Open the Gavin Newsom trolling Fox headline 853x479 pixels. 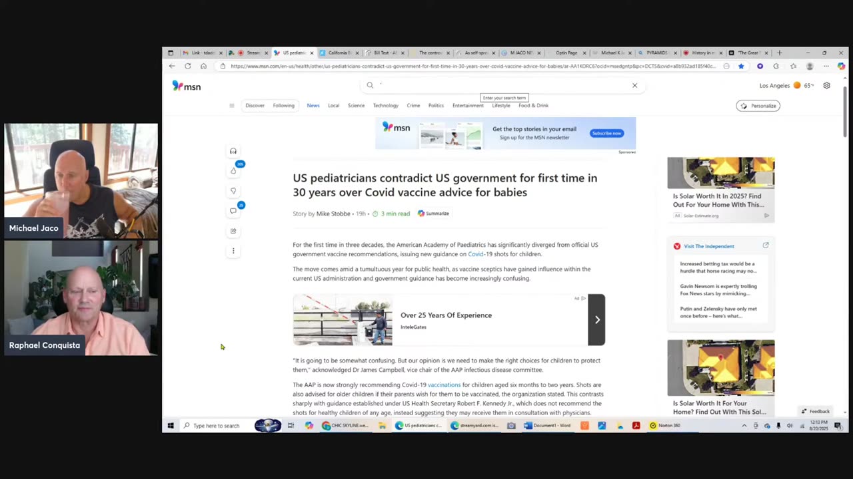coord(718,290)
